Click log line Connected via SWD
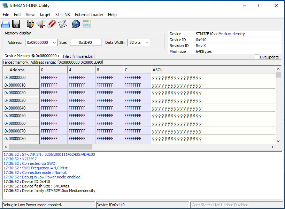 pyautogui.click(x=30, y=163)
